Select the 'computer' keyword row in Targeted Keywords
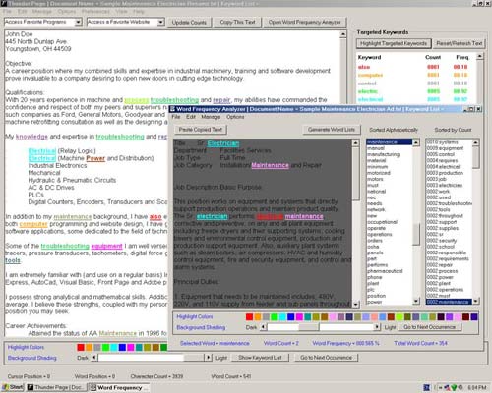This screenshot has height=393, width=492. (x=415, y=75)
